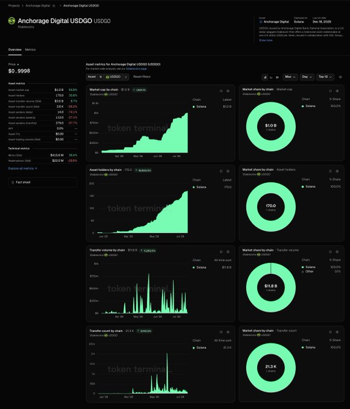Viewport: 350px width, 409px height.
Task: Expand the Transfer volume share donut chart
Action: click(x=330, y=251)
